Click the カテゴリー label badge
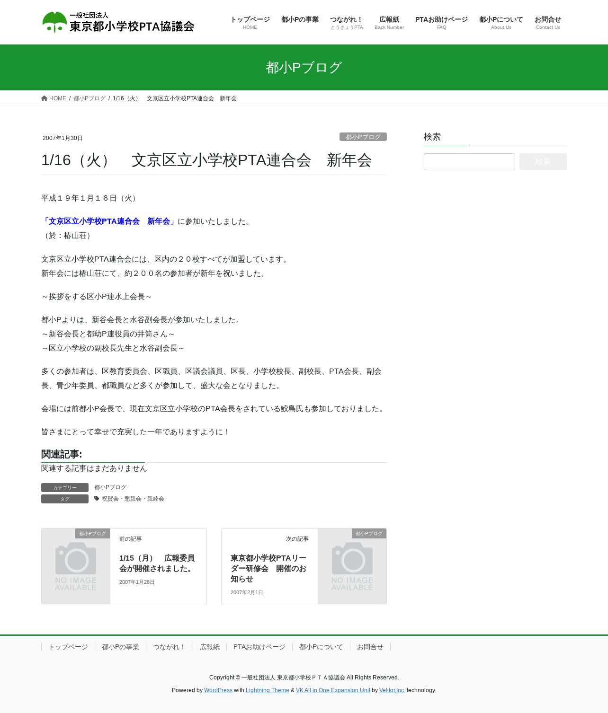The height and width of the screenshot is (713, 608). point(65,487)
